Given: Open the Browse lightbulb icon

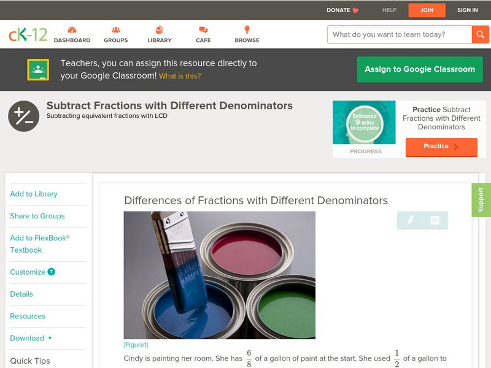Looking at the screenshot, I should click(x=247, y=29).
